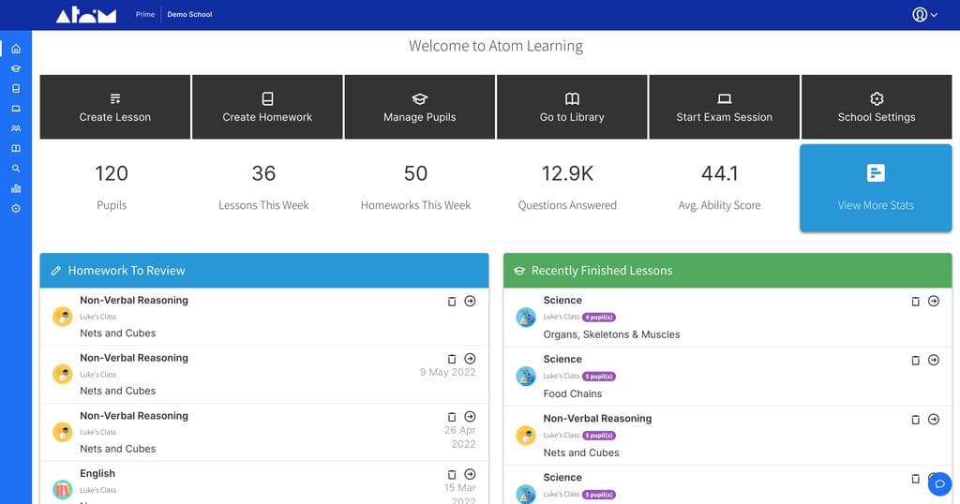Viewport: 960px width, 504px height.
Task: Open the laptop icon in sidebar
Action: click(x=16, y=109)
